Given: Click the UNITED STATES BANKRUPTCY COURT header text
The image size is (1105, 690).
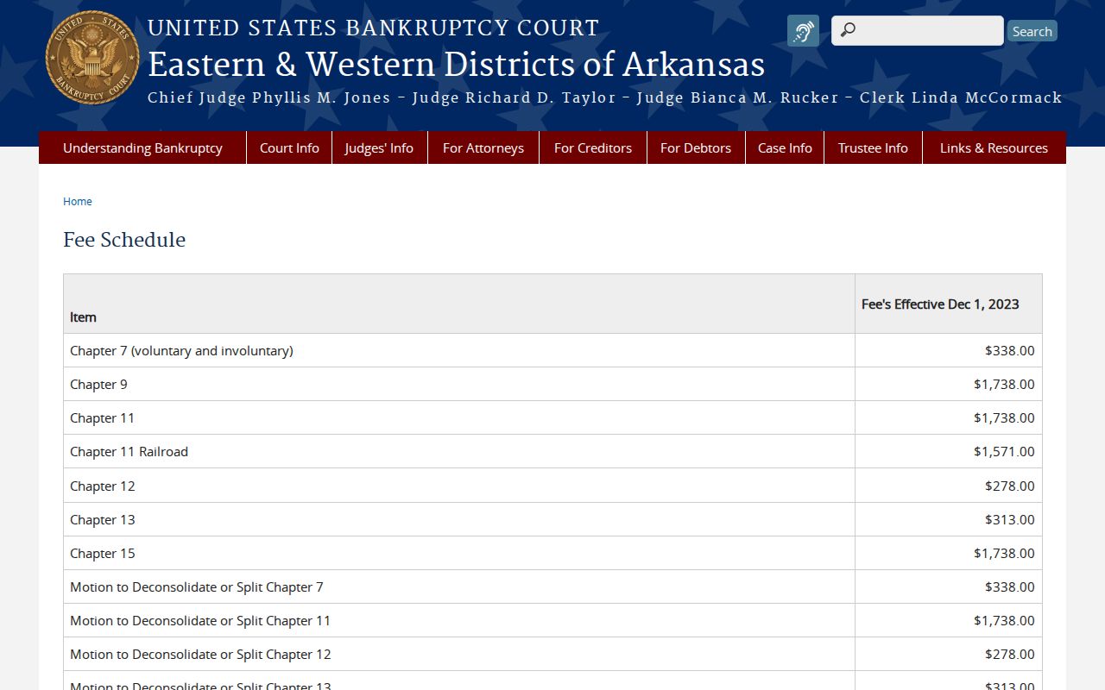Looking at the screenshot, I should [373, 28].
